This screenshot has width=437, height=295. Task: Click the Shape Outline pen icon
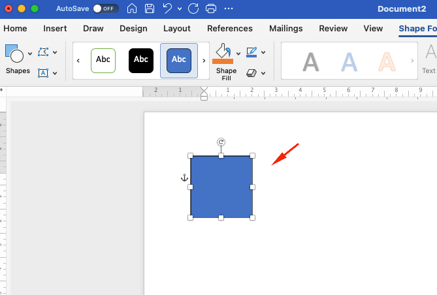tap(251, 52)
